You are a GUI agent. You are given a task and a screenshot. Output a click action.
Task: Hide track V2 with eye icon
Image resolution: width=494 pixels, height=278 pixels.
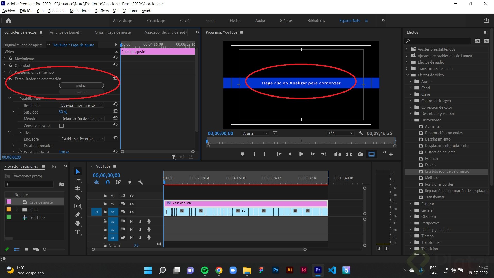click(131, 204)
